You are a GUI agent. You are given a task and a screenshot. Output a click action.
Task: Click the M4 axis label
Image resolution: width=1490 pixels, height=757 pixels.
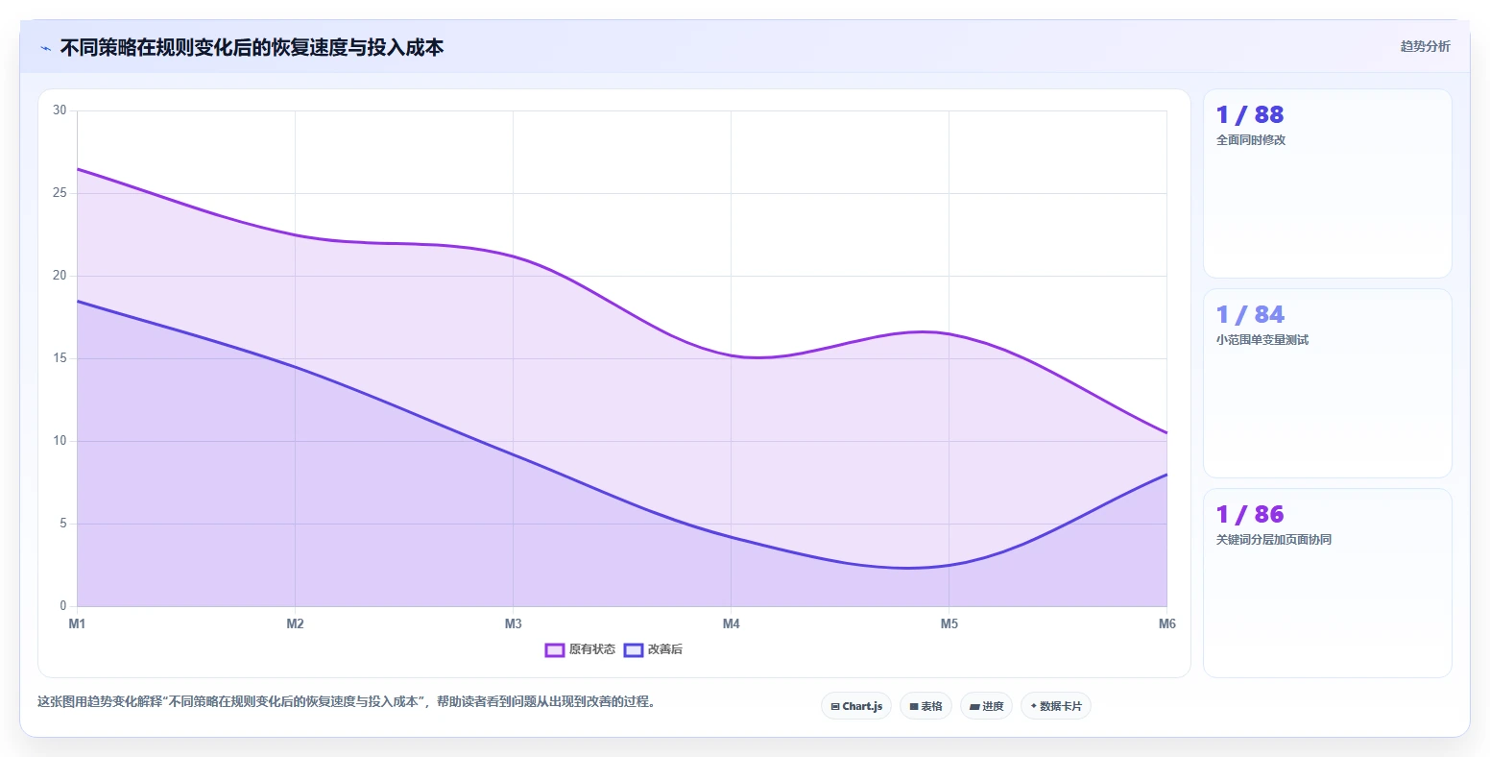click(731, 623)
